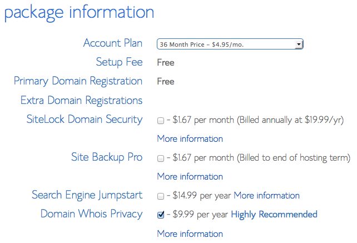Open More information for Site Backup Pro
The image size is (357, 243).
(190, 176)
